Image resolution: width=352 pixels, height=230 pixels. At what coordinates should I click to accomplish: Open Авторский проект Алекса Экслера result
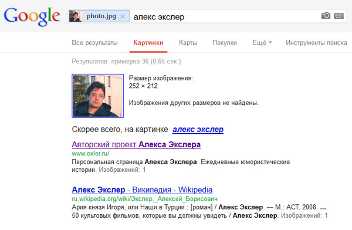[x=136, y=144]
